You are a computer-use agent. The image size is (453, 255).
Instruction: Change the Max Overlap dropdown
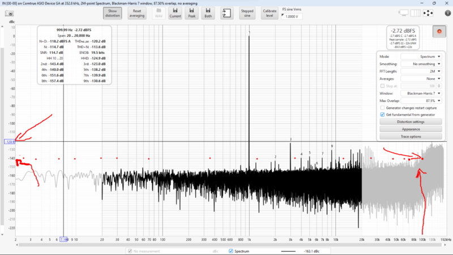click(x=421, y=100)
